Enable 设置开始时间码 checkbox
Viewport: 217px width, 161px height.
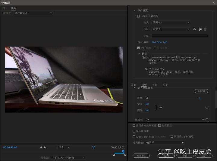134,137
